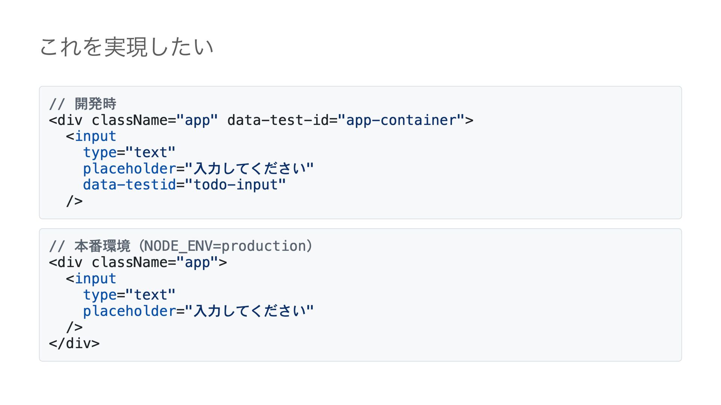Click the self-closing tag in production block
Screen dimensions: 721x405
pyautogui.click(x=74, y=327)
